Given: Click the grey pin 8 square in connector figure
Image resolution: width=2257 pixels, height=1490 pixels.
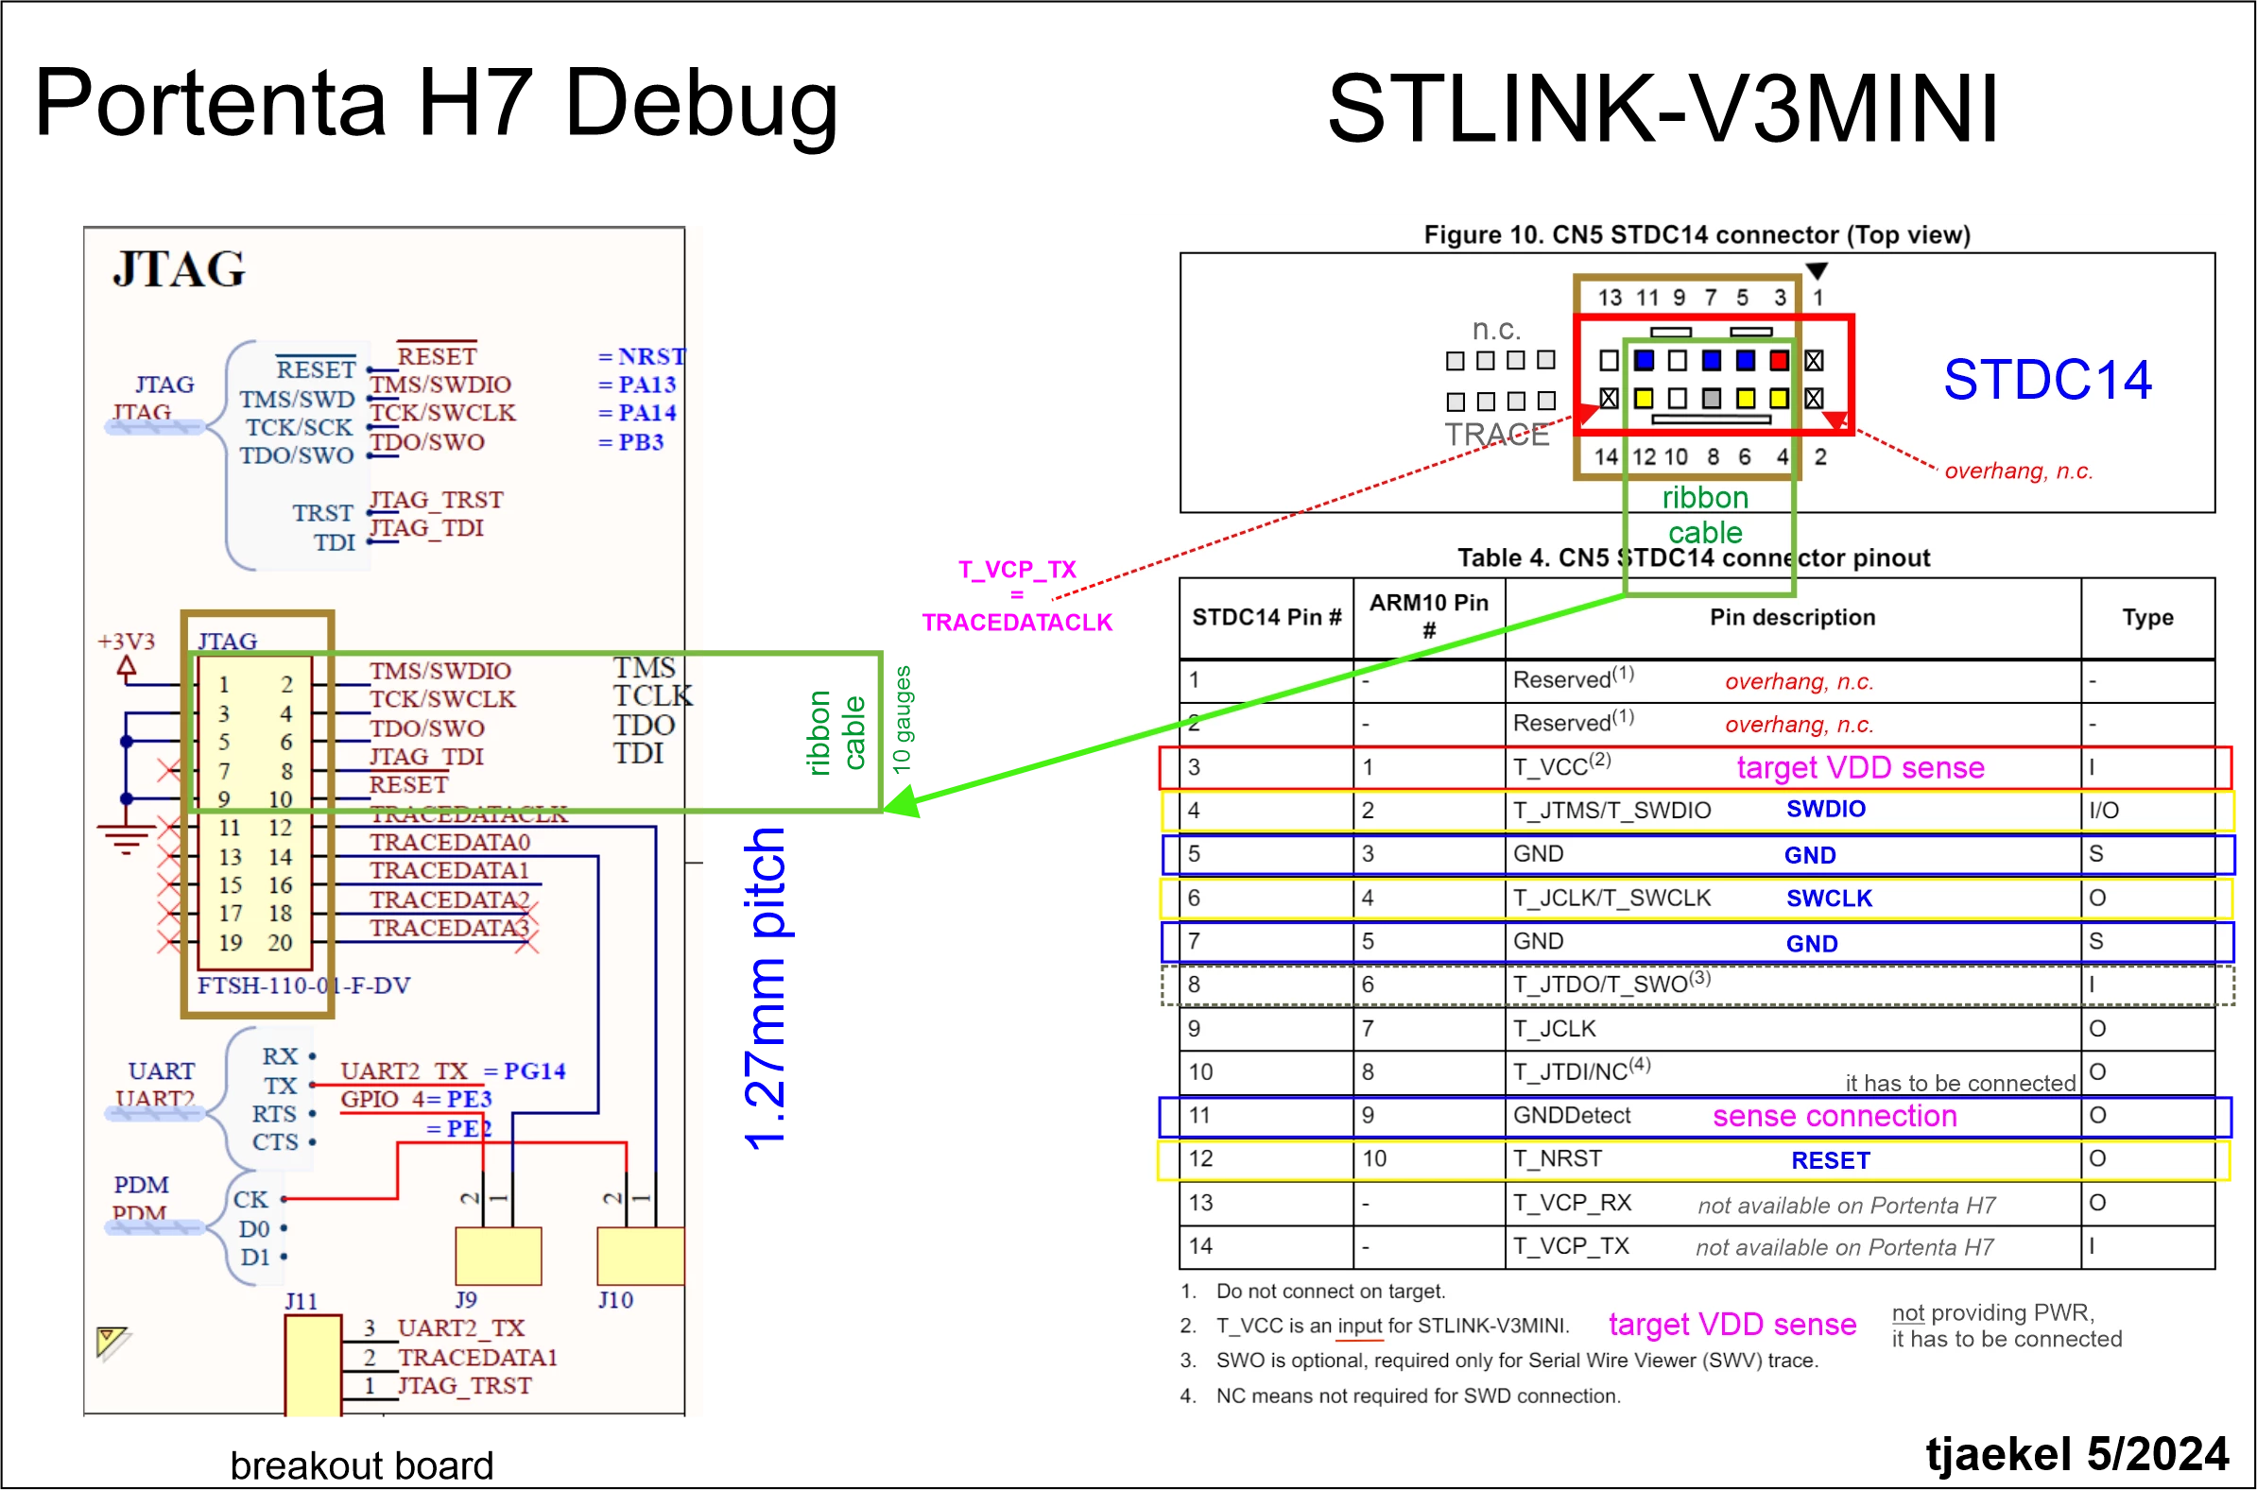Looking at the screenshot, I should click(x=1712, y=398).
